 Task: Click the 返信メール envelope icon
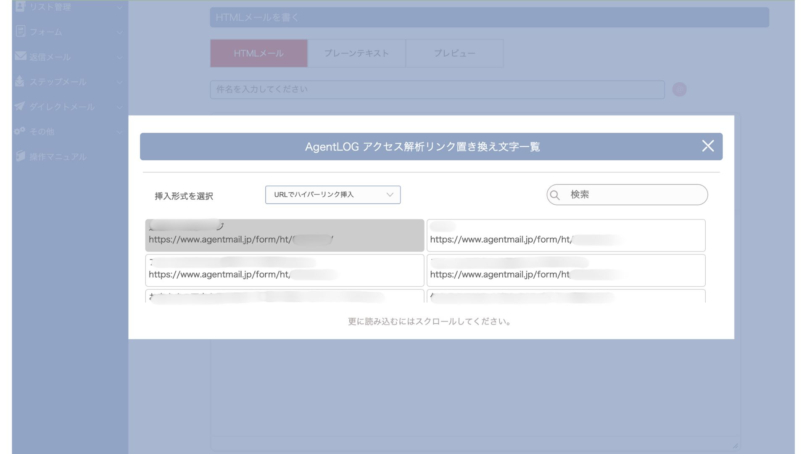pos(20,56)
